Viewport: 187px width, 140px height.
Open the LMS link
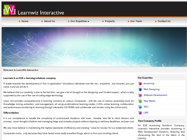tap(146, 113)
